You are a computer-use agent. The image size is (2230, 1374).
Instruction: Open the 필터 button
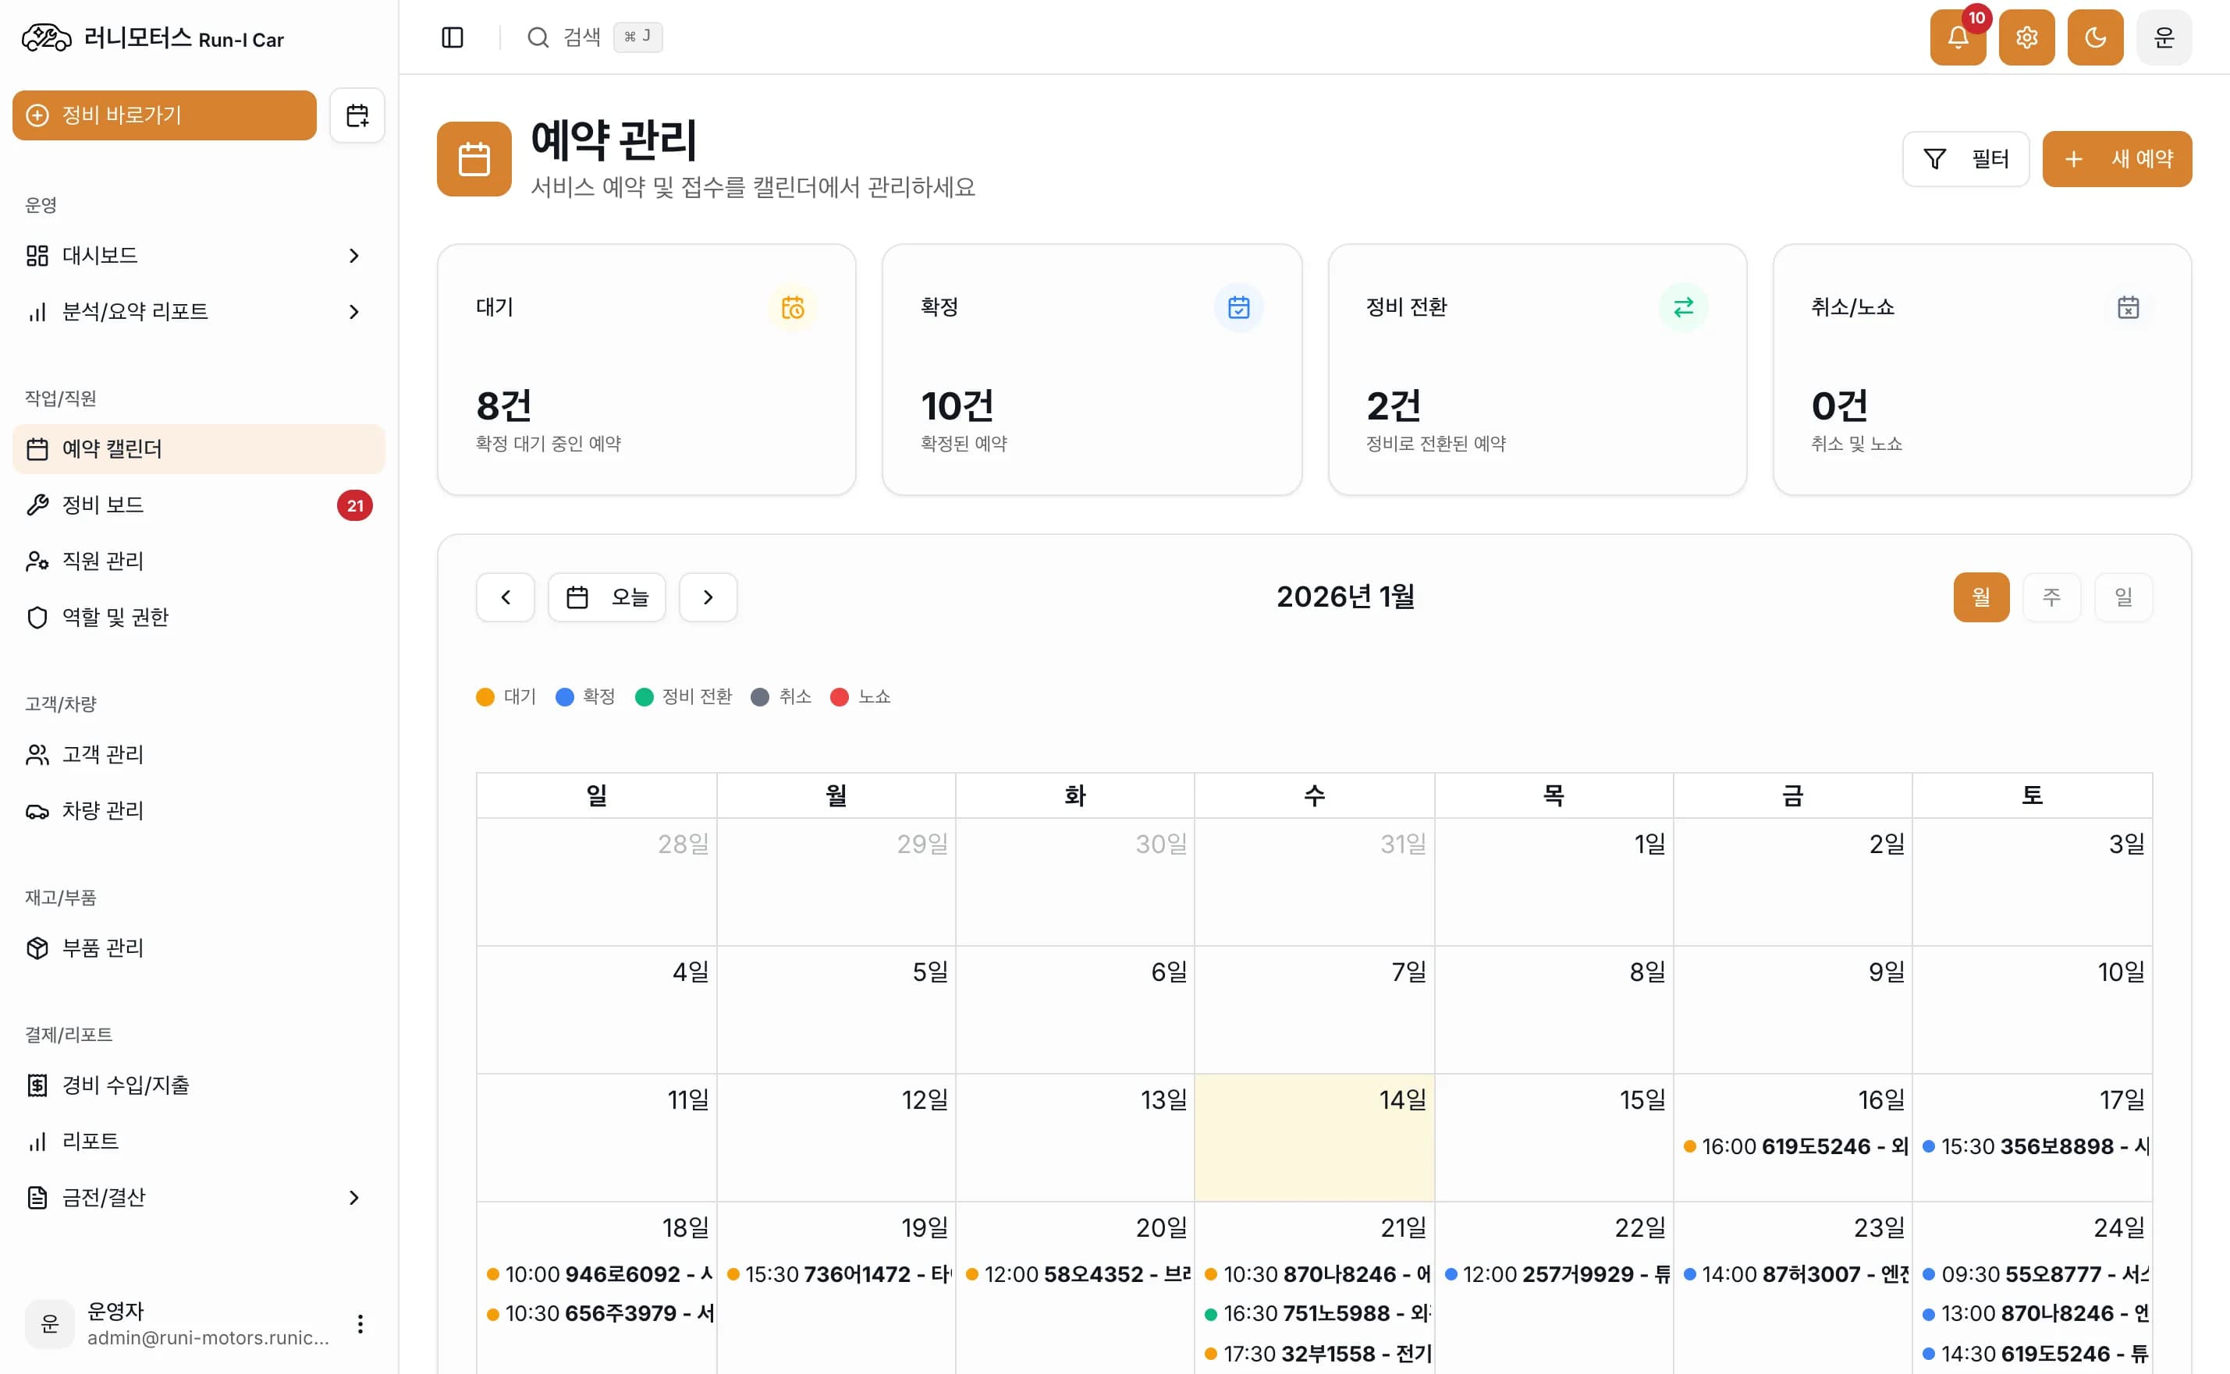[1965, 159]
